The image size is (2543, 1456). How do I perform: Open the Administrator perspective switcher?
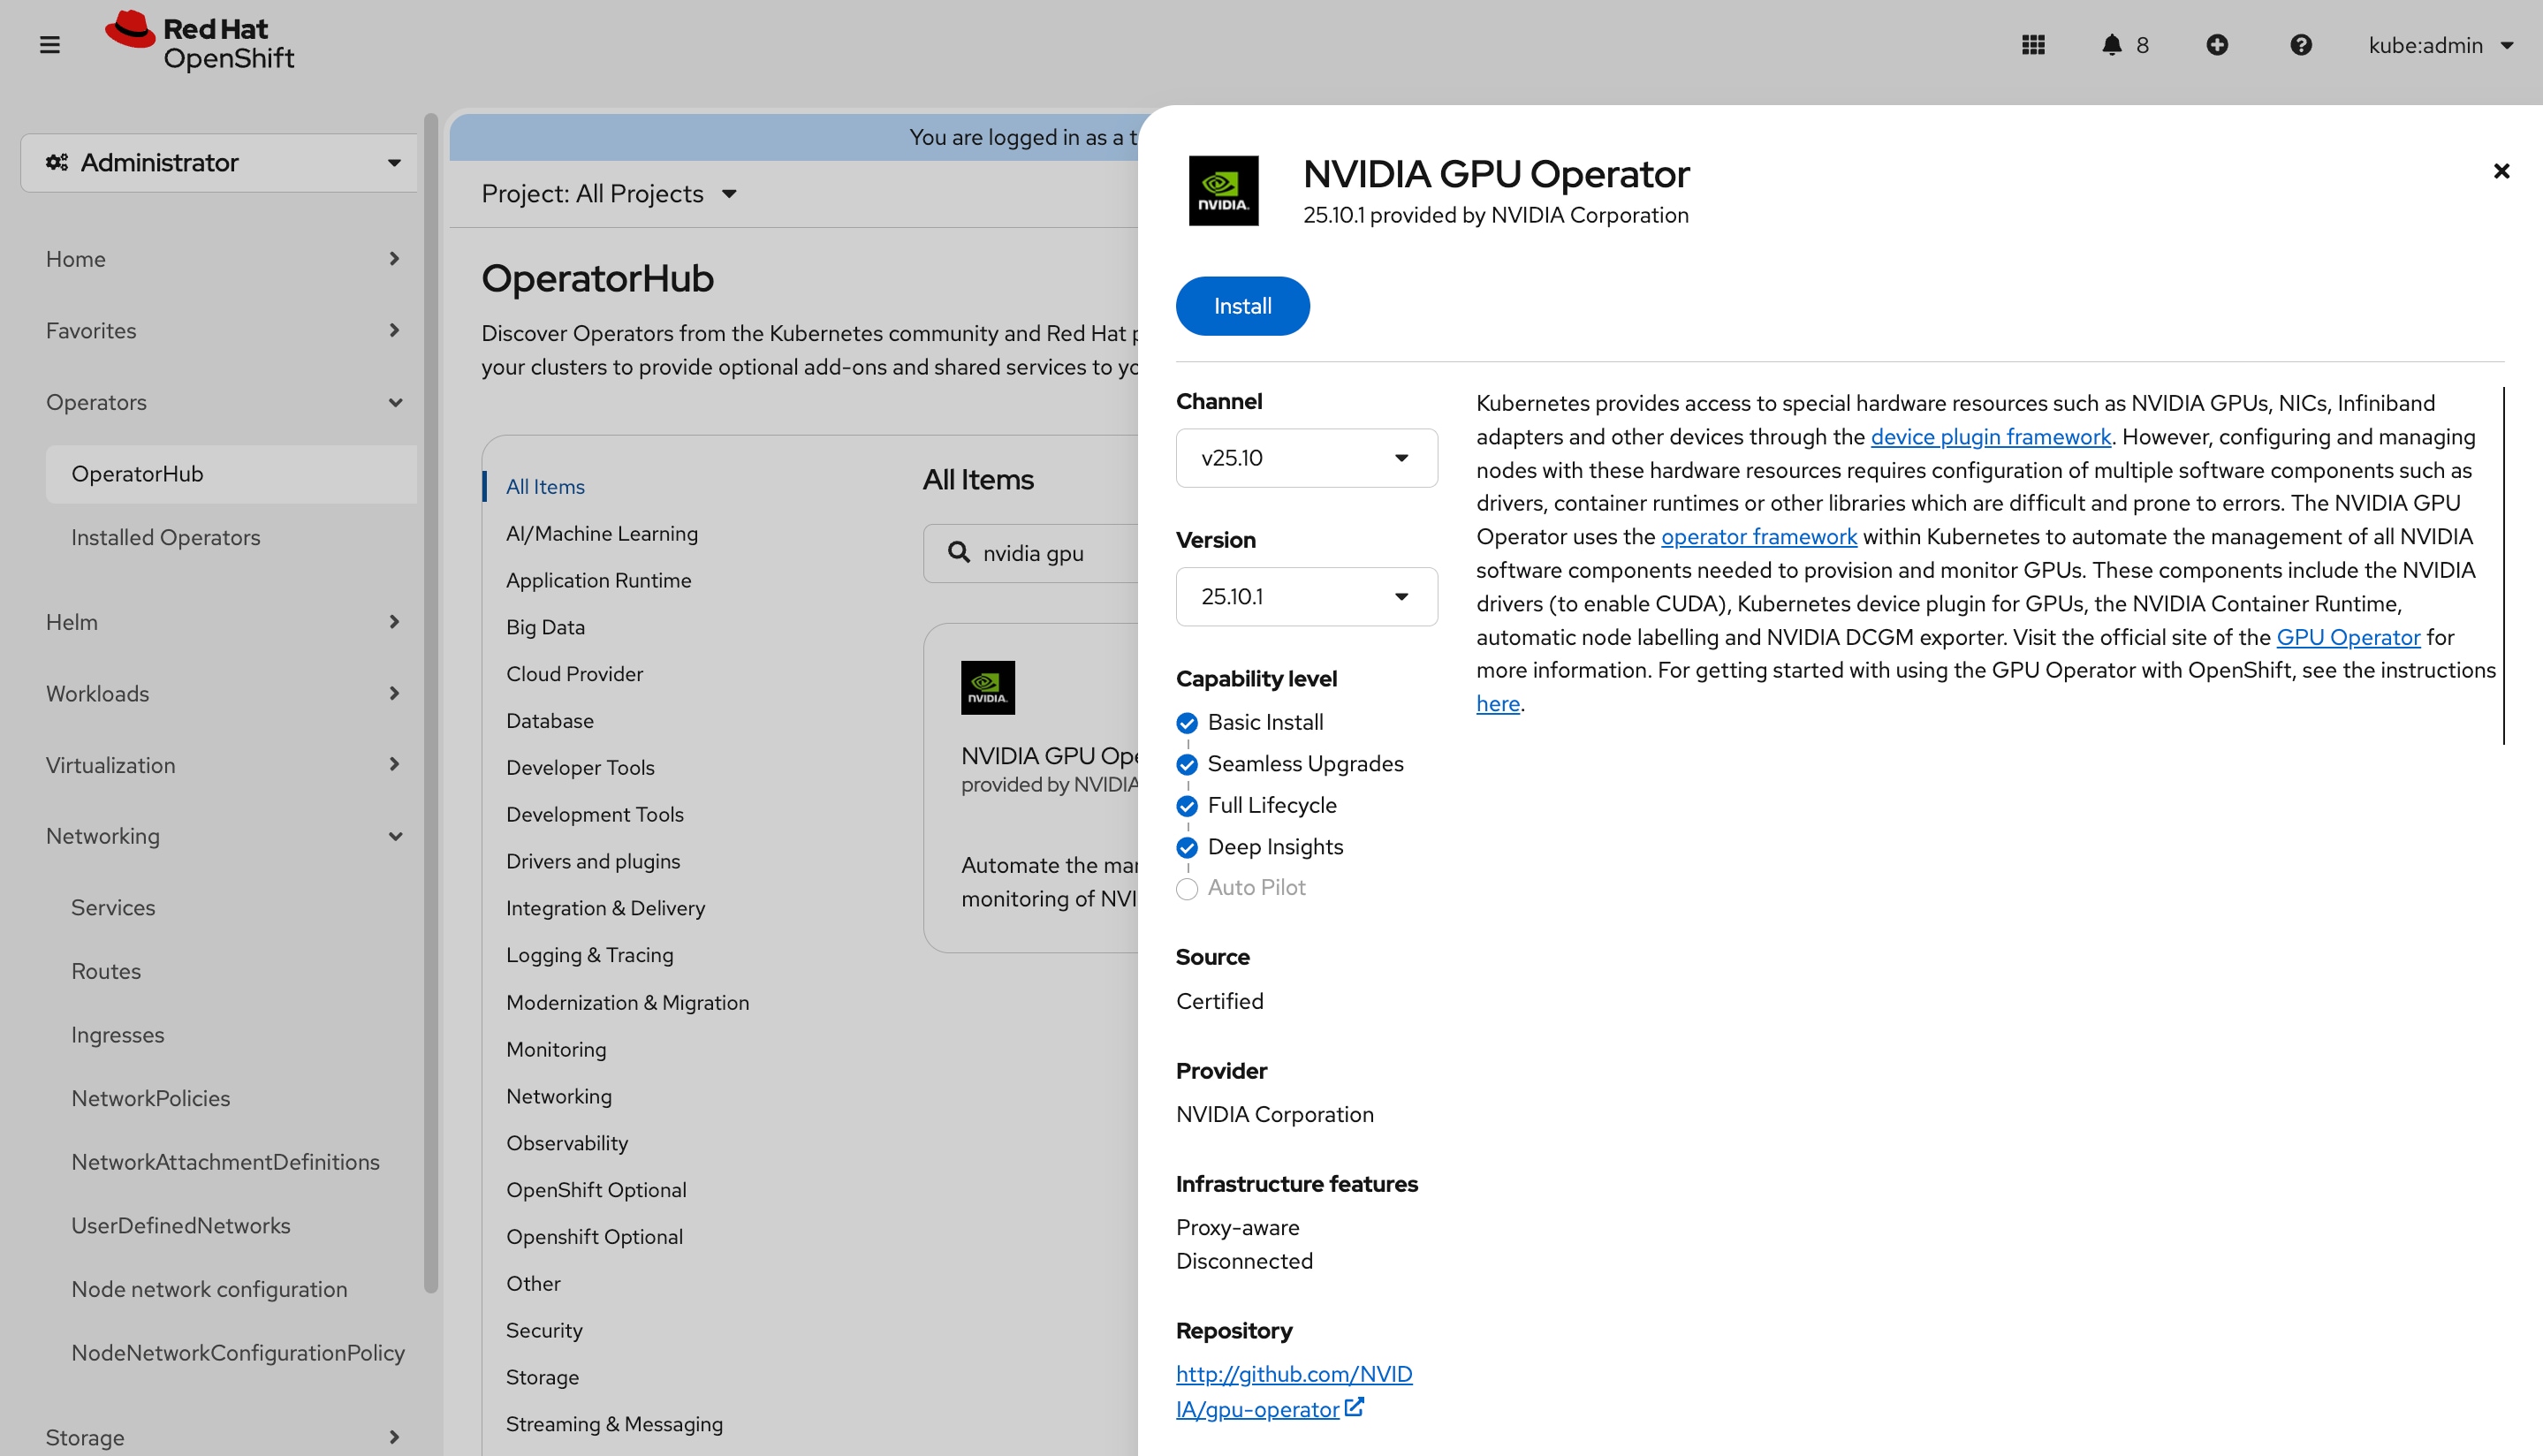(219, 162)
